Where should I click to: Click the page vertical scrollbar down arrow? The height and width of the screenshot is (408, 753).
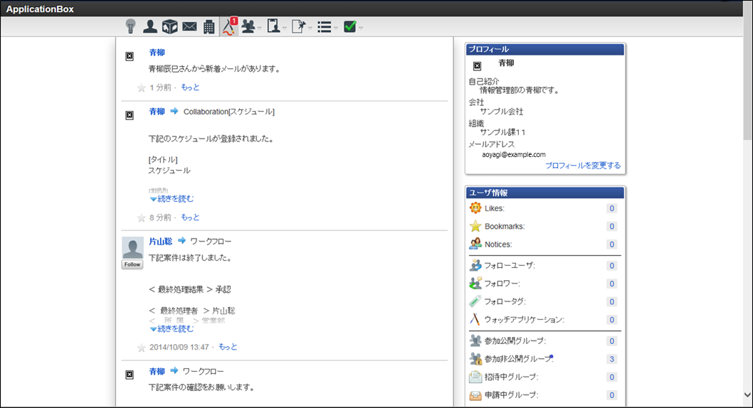click(747, 394)
